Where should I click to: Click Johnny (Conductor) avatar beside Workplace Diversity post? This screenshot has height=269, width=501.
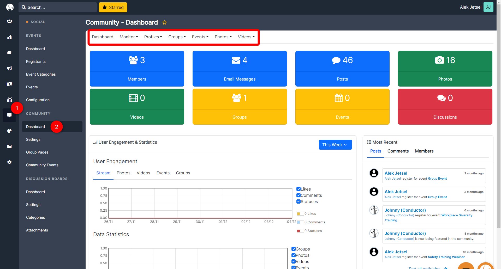pos(374,210)
